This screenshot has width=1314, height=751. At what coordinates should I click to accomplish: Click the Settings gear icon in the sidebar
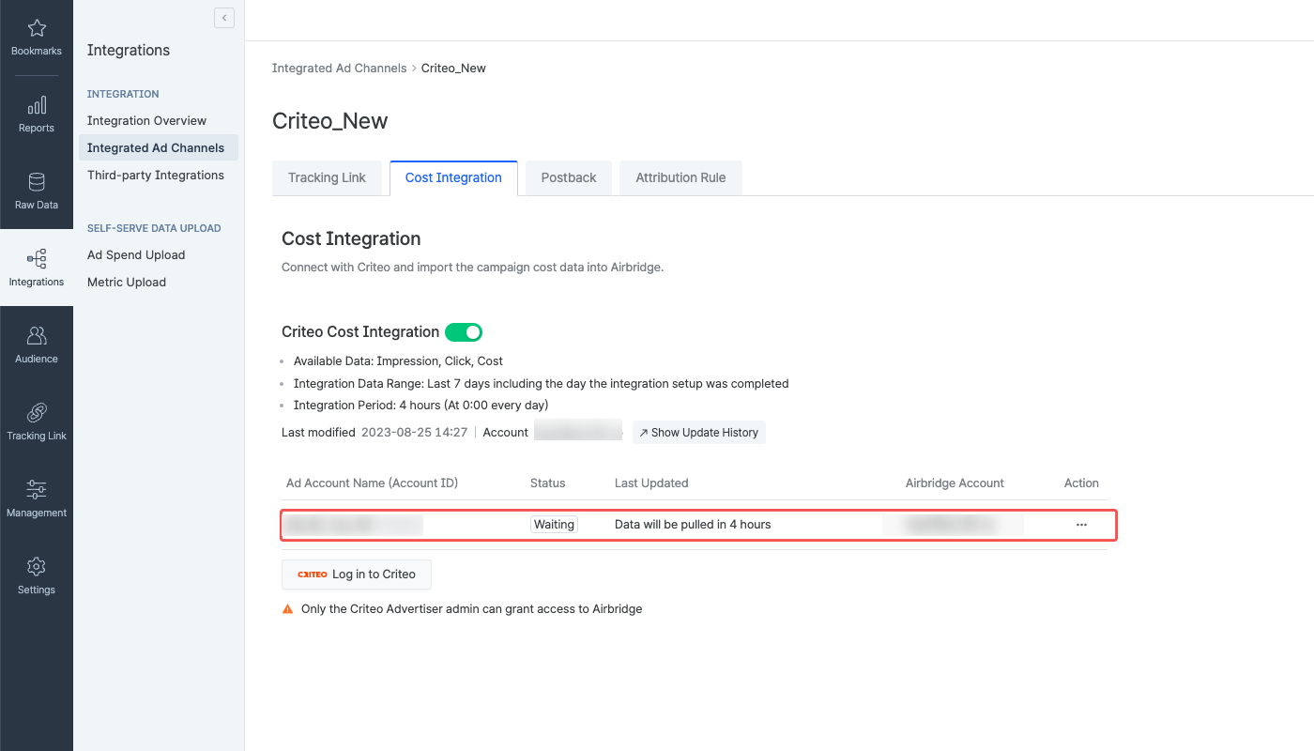pos(36,575)
